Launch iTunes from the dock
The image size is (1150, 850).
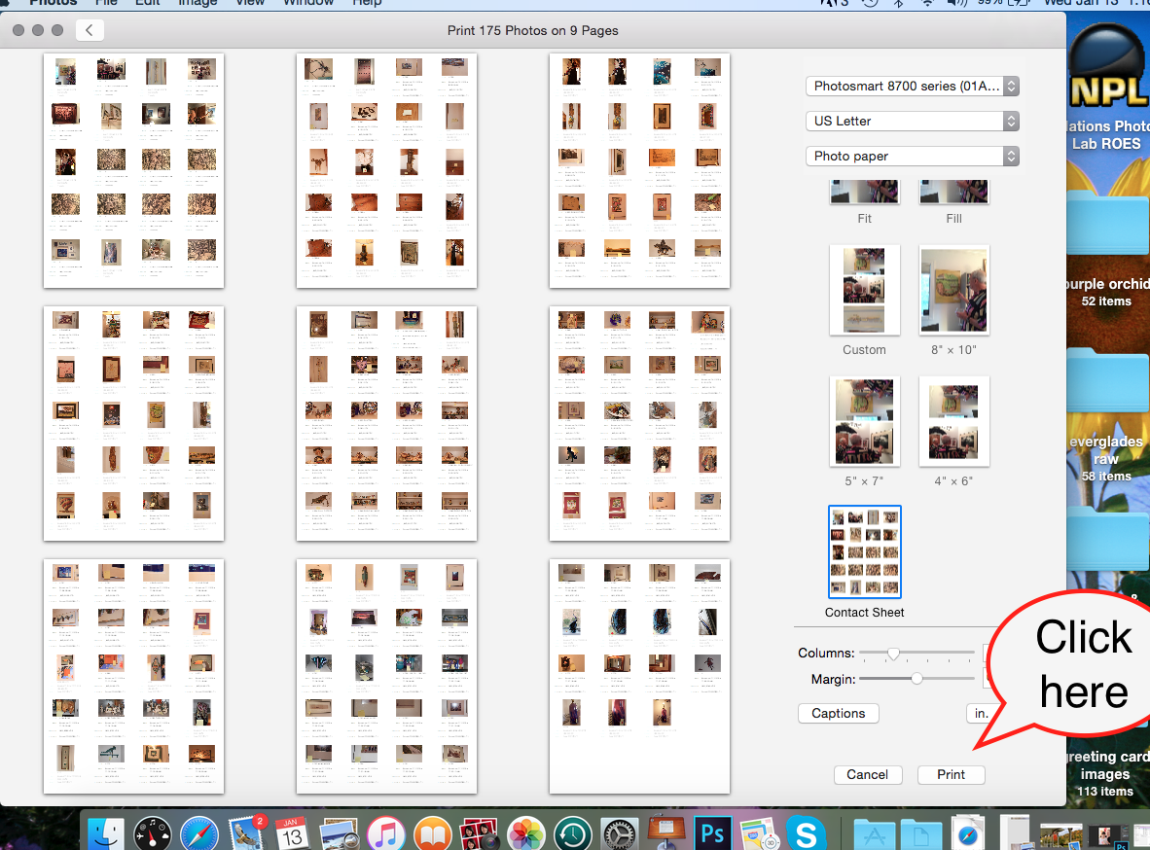pos(386,833)
